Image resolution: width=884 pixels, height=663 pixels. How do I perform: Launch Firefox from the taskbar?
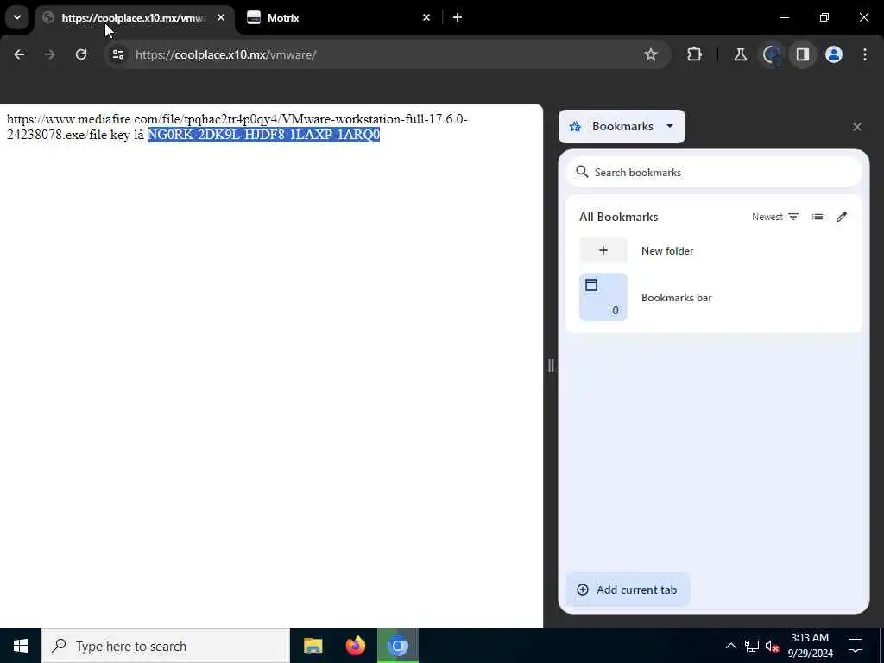(x=355, y=646)
